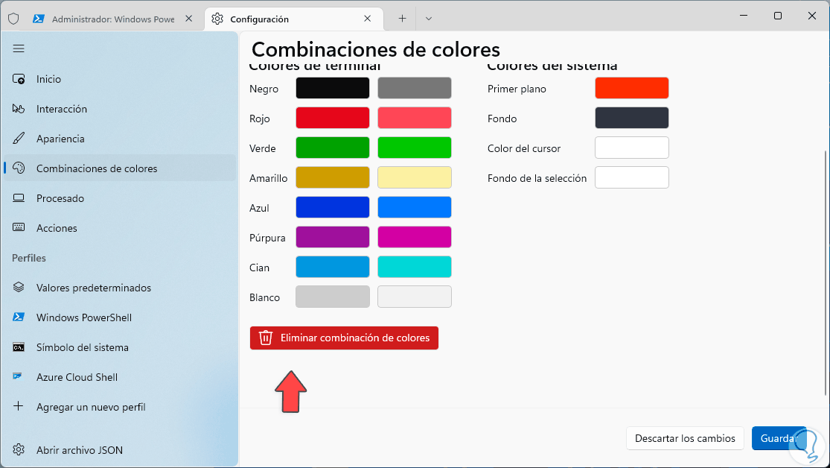Open the Acciones settings page
830x468 pixels.
click(x=57, y=228)
